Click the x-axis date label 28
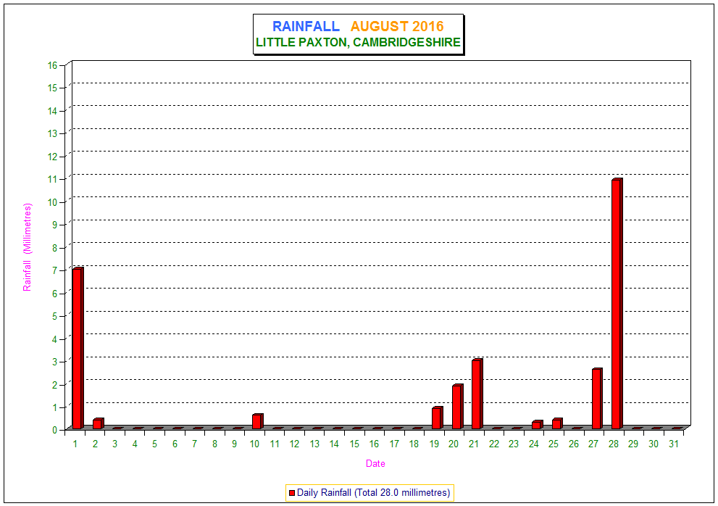Image resolution: width=718 pixels, height=506 pixels. pyautogui.click(x=614, y=444)
